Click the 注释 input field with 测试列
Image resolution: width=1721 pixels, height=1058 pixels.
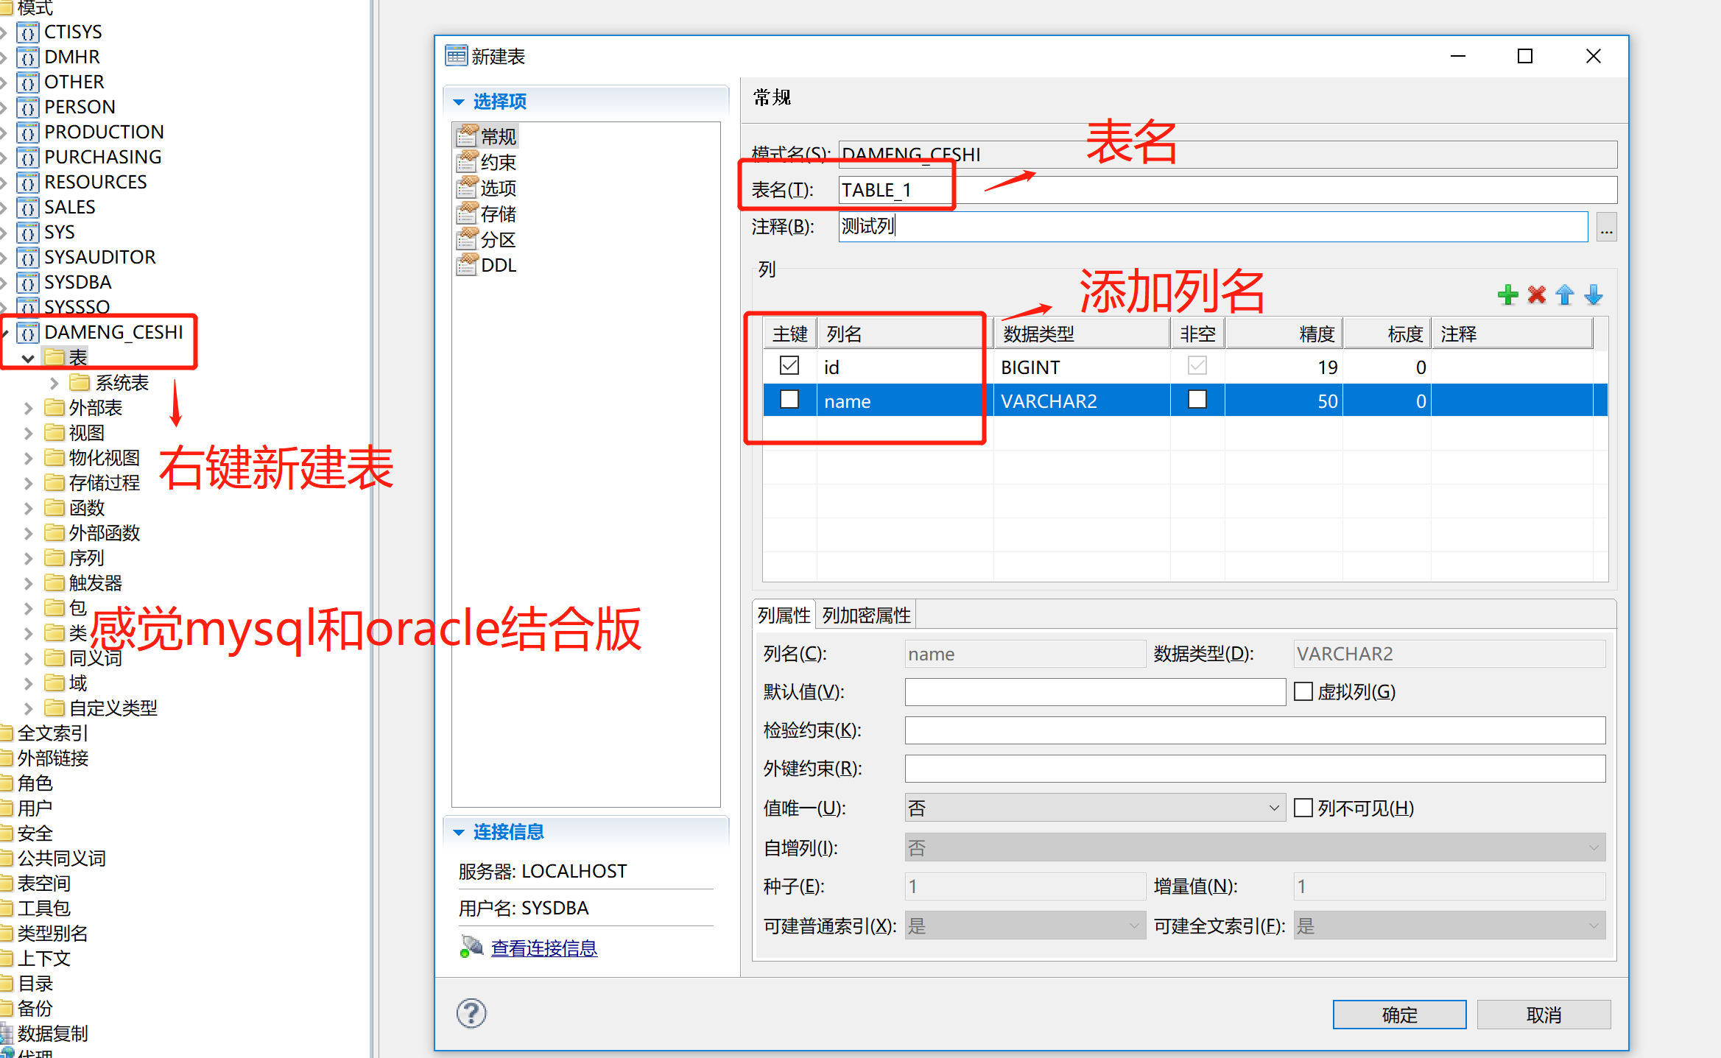tap(1213, 227)
